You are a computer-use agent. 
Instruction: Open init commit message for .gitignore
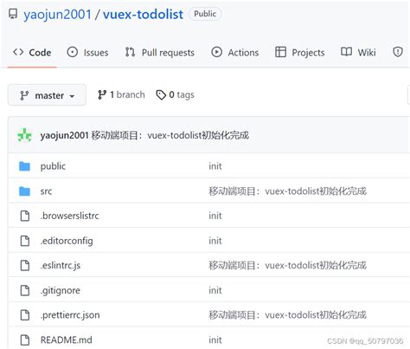tap(215, 290)
